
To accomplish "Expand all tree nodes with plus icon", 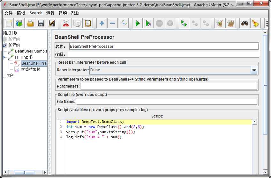I will pyautogui.click(x=102, y=23).
